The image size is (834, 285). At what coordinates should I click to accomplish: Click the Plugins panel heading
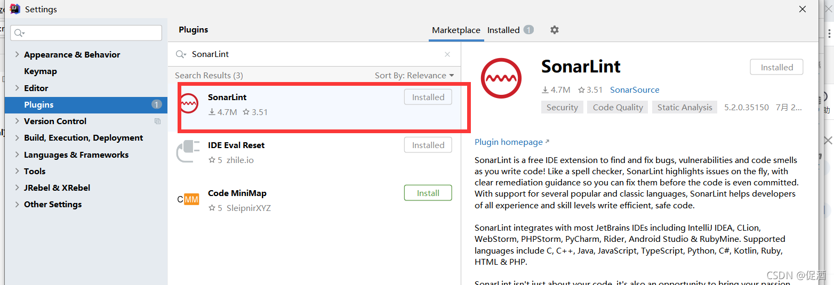194,30
